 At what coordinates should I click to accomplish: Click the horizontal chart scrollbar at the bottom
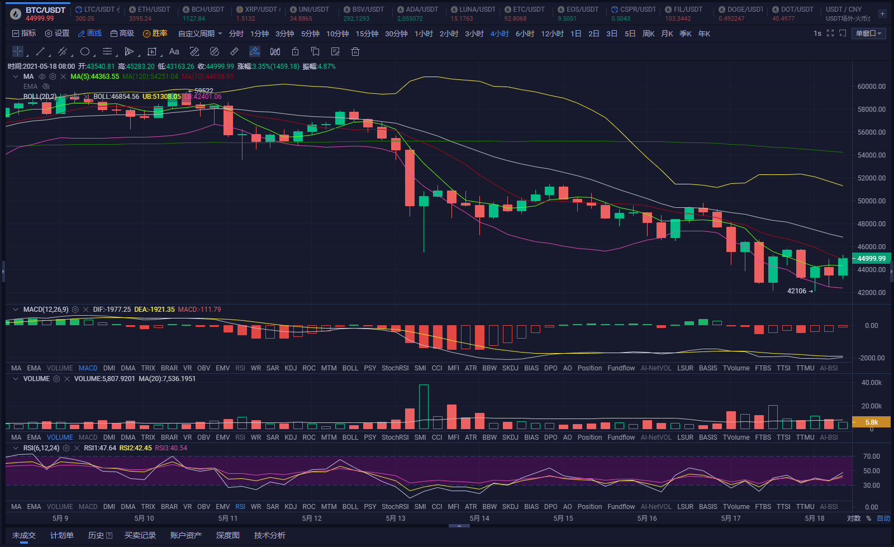pyautogui.click(x=459, y=526)
